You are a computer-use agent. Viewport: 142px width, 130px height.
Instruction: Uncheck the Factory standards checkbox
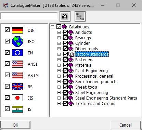(x=65, y=54)
